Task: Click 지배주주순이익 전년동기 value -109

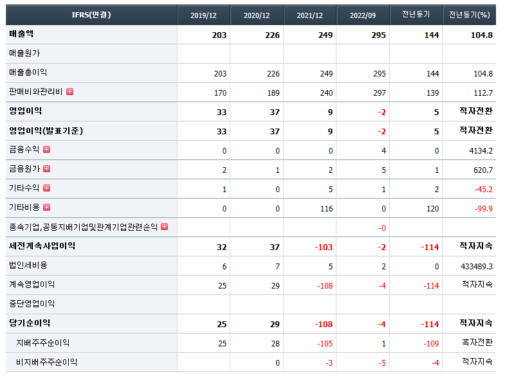Action: (x=431, y=344)
